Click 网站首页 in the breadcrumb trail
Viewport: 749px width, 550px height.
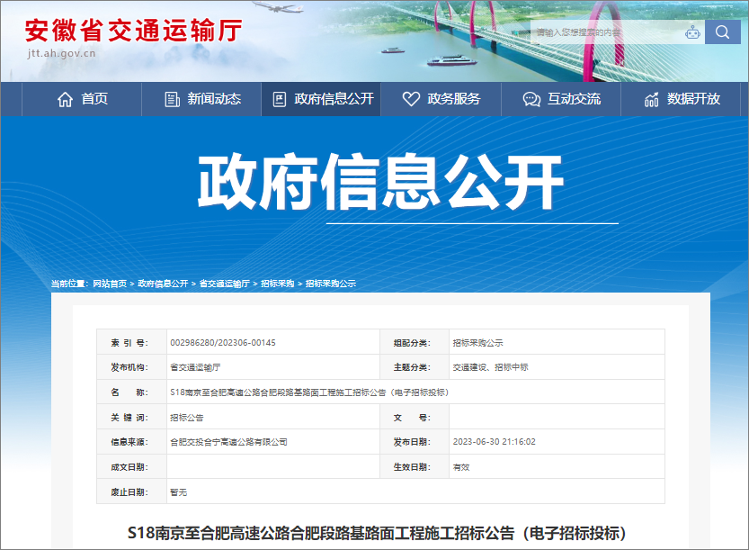click(x=110, y=284)
